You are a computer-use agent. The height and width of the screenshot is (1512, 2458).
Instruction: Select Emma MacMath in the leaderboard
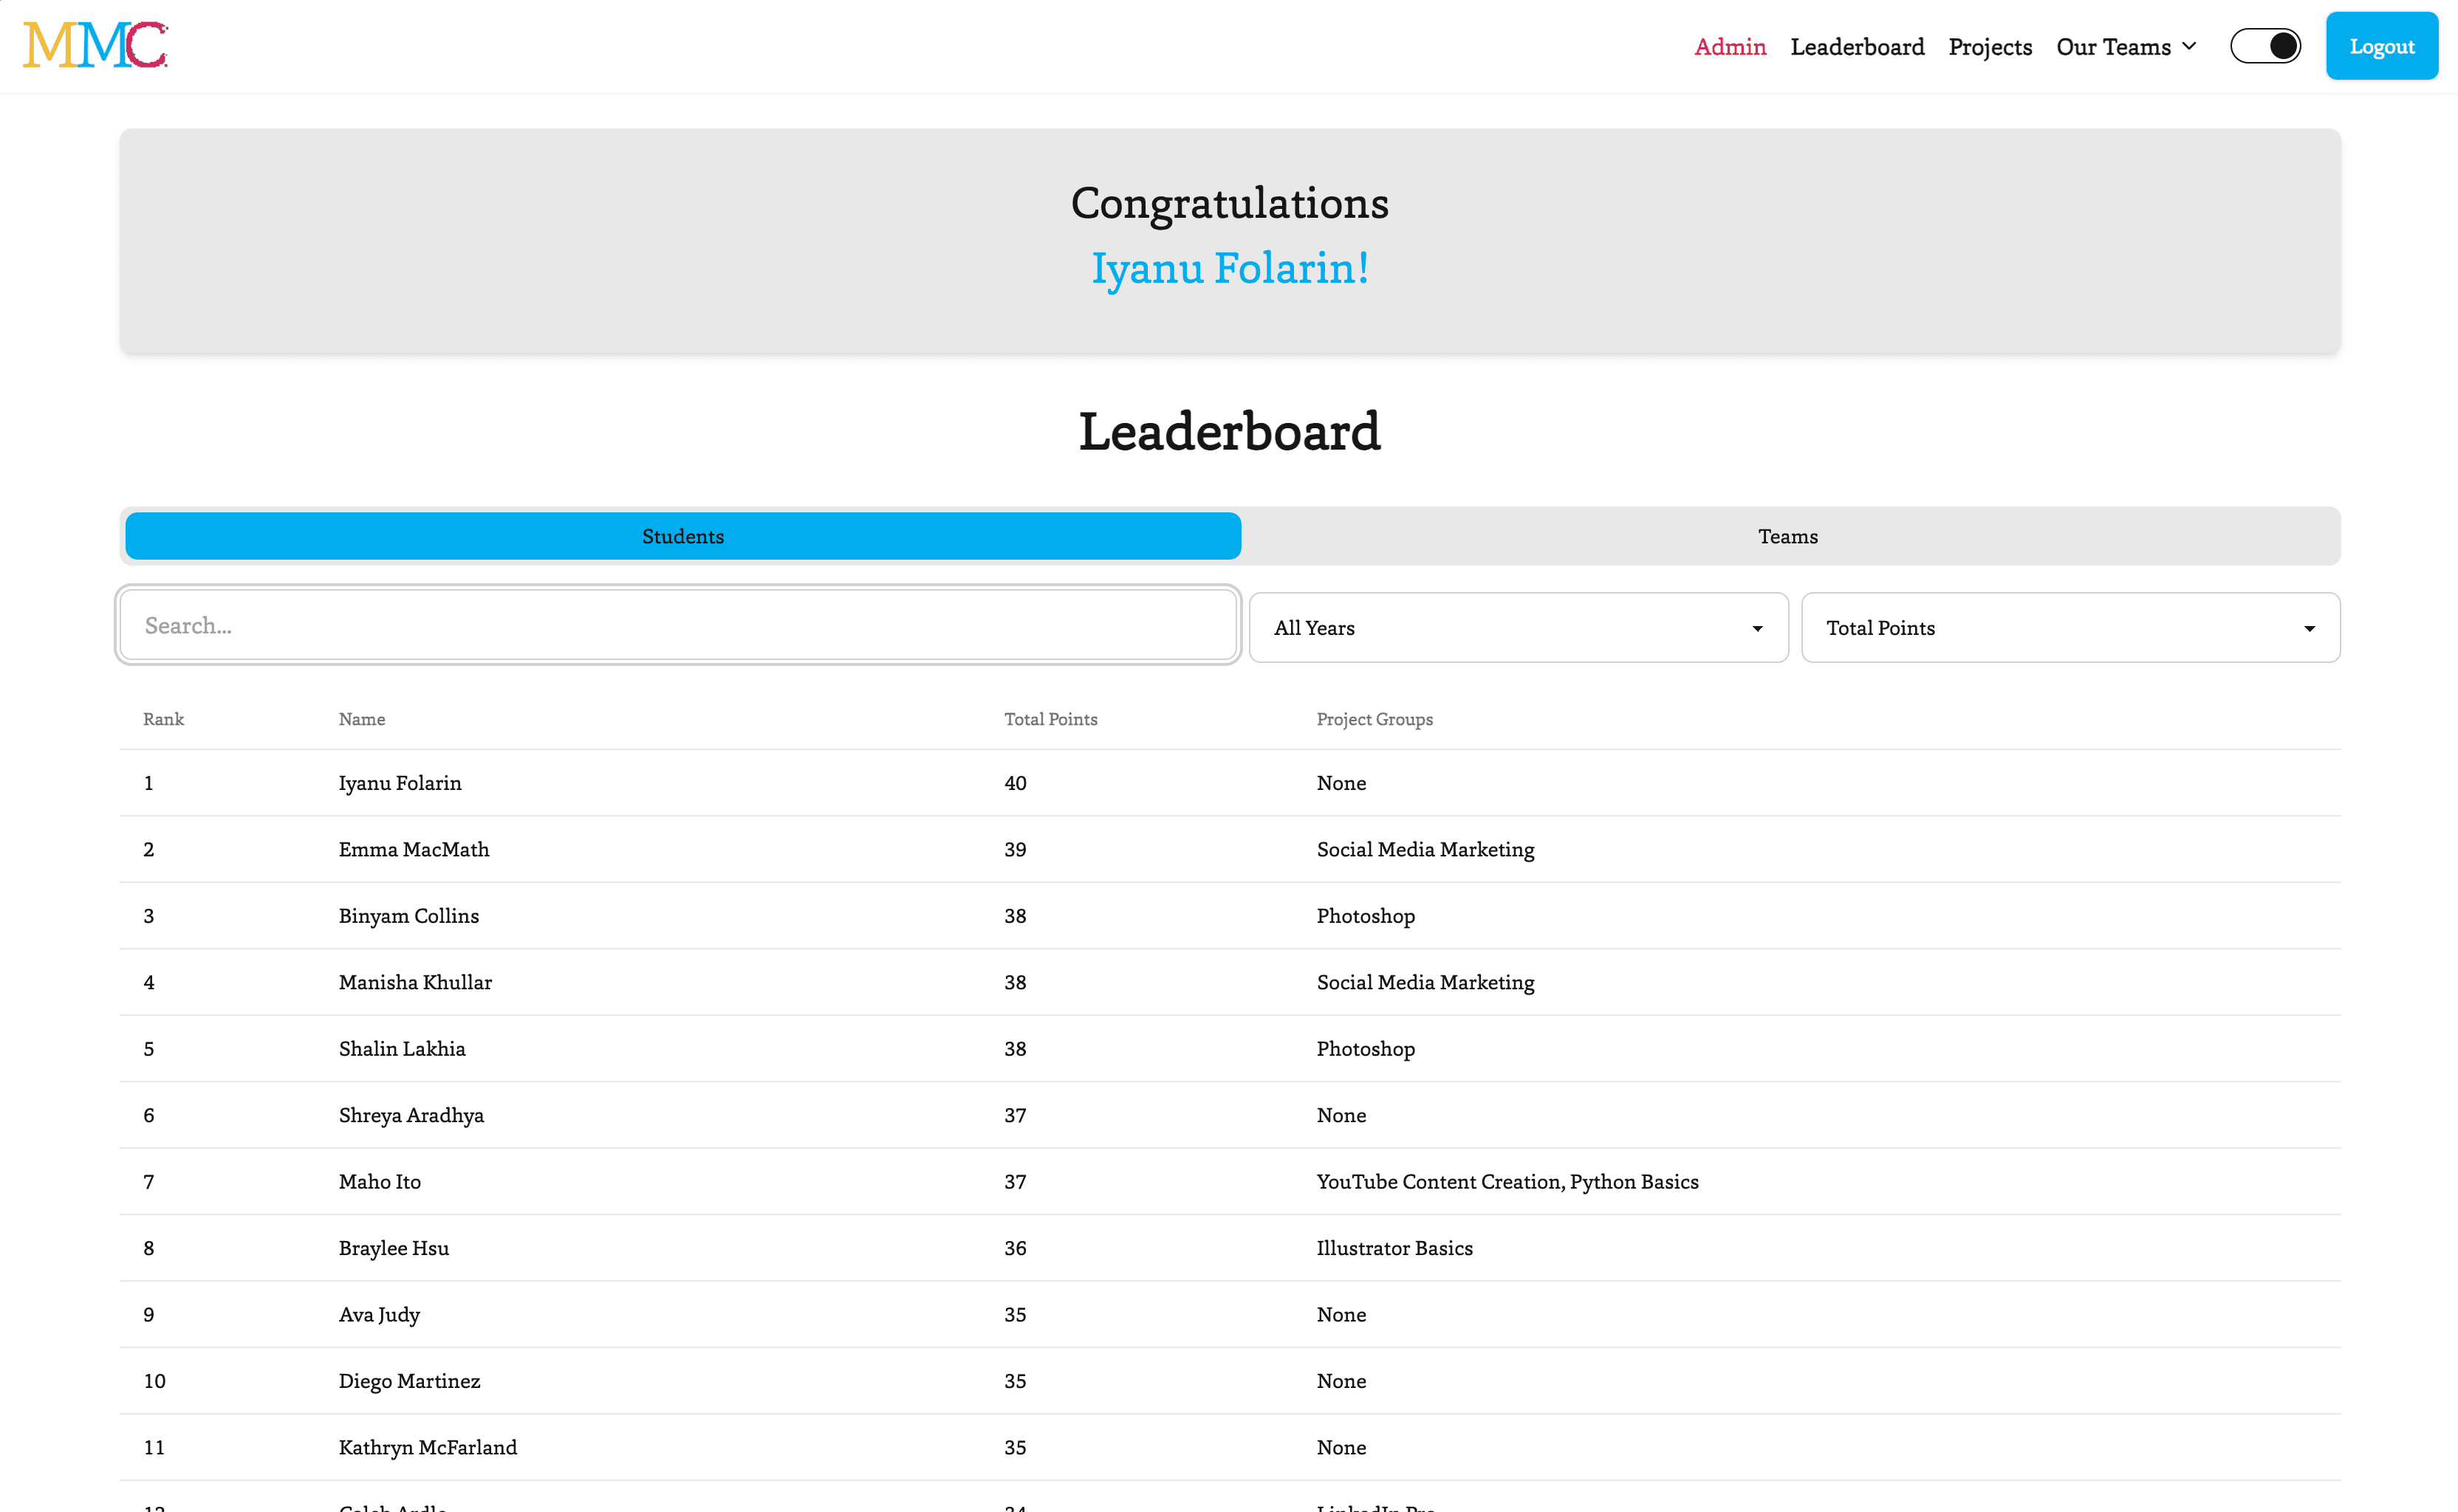click(413, 850)
